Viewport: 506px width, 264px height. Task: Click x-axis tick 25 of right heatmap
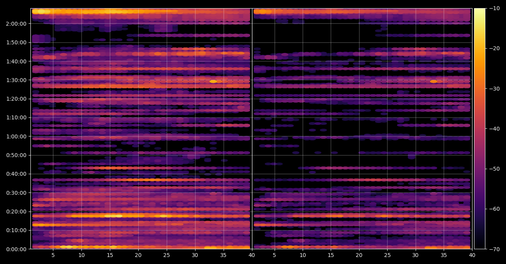pyautogui.click(x=387, y=255)
